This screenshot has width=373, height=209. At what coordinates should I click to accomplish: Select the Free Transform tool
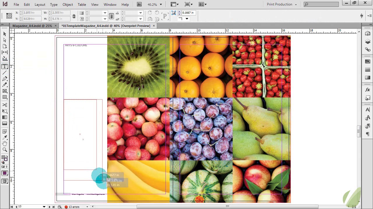tap(5, 111)
